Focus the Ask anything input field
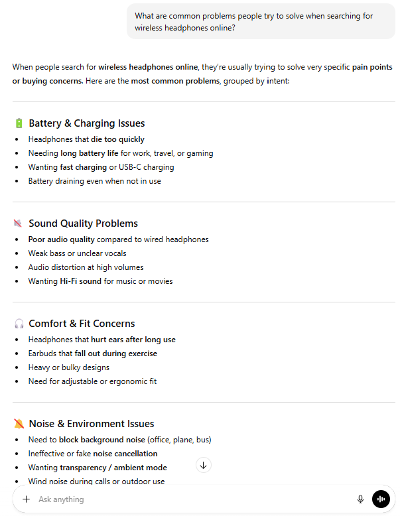Image resolution: width=400 pixels, height=516 pixels. pos(194,499)
